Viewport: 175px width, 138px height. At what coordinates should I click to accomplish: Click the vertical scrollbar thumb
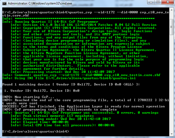[171, 27]
